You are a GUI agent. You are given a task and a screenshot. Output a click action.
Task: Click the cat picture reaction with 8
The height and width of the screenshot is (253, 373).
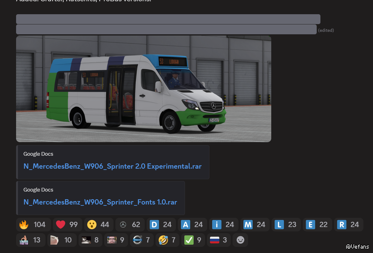90,240
